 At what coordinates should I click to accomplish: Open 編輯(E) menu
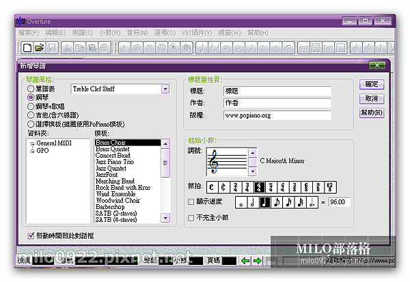[55, 33]
